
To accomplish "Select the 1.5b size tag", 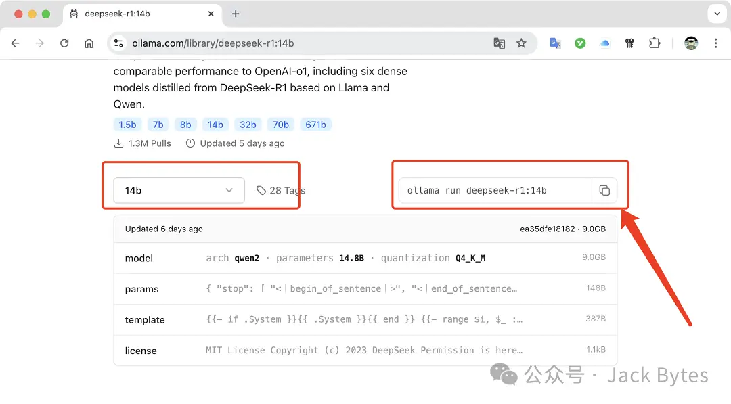I will (x=127, y=125).
